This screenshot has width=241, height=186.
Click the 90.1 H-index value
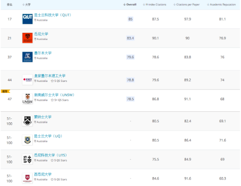[x=156, y=38]
